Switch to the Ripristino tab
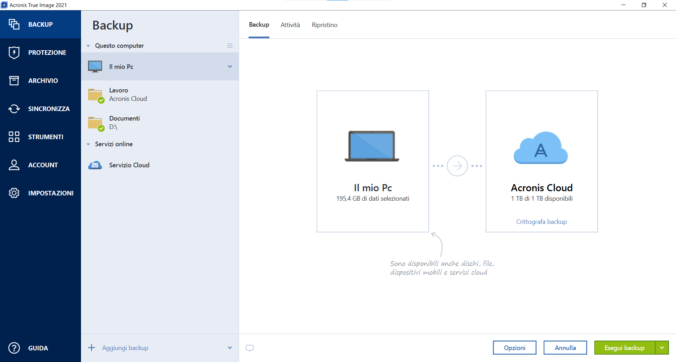The width and height of the screenshot is (676, 362). [325, 25]
